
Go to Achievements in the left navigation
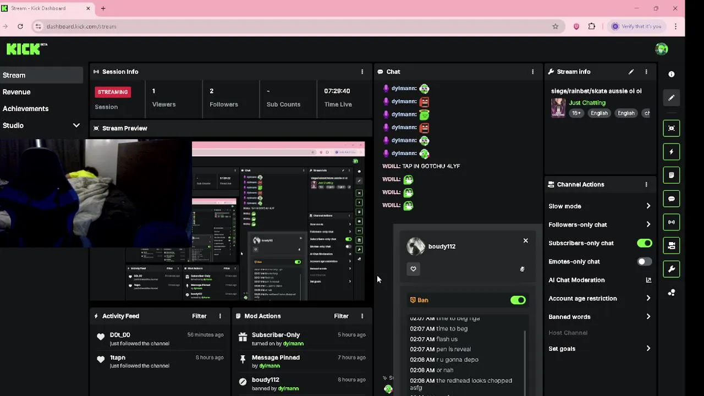coord(25,109)
